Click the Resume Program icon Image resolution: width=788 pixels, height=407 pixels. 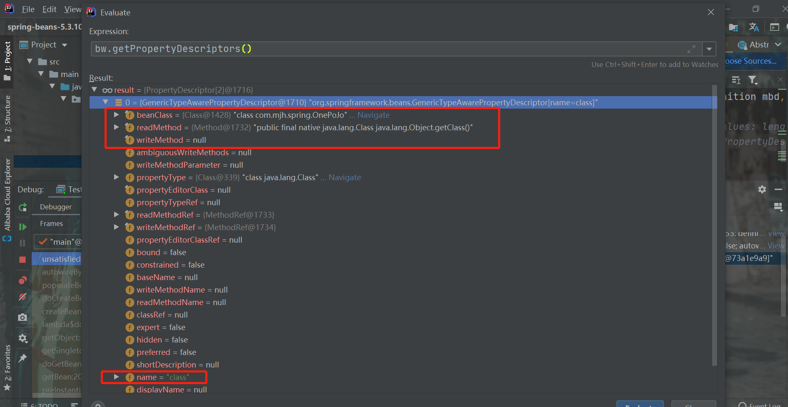click(23, 227)
